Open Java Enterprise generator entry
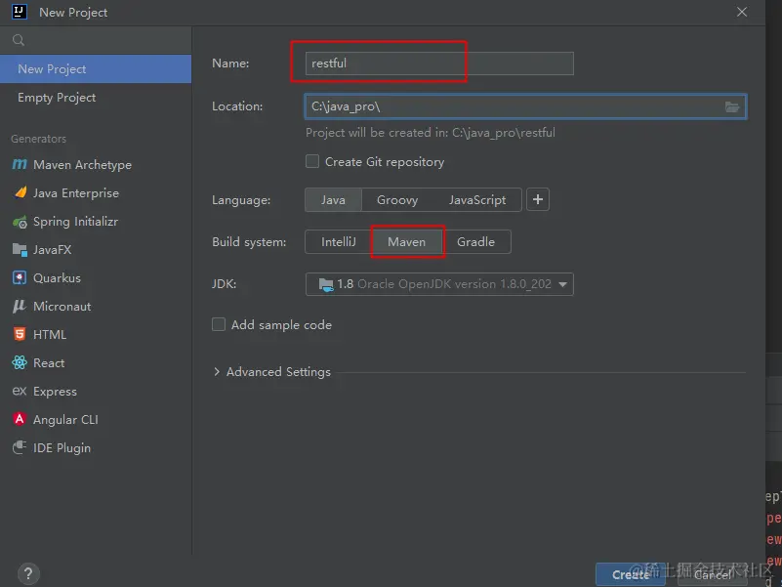The height and width of the screenshot is (587, 782). coord(96,193)
